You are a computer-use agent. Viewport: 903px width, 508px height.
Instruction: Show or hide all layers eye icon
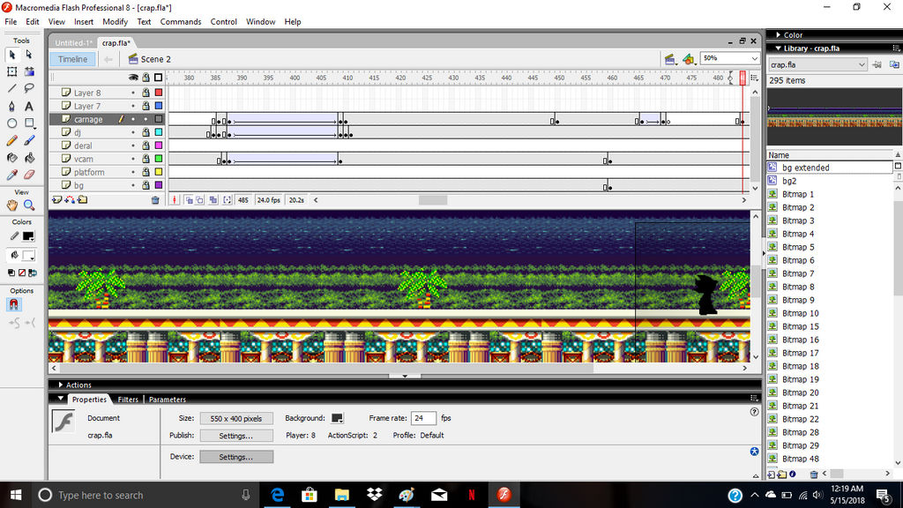[133, 78]
